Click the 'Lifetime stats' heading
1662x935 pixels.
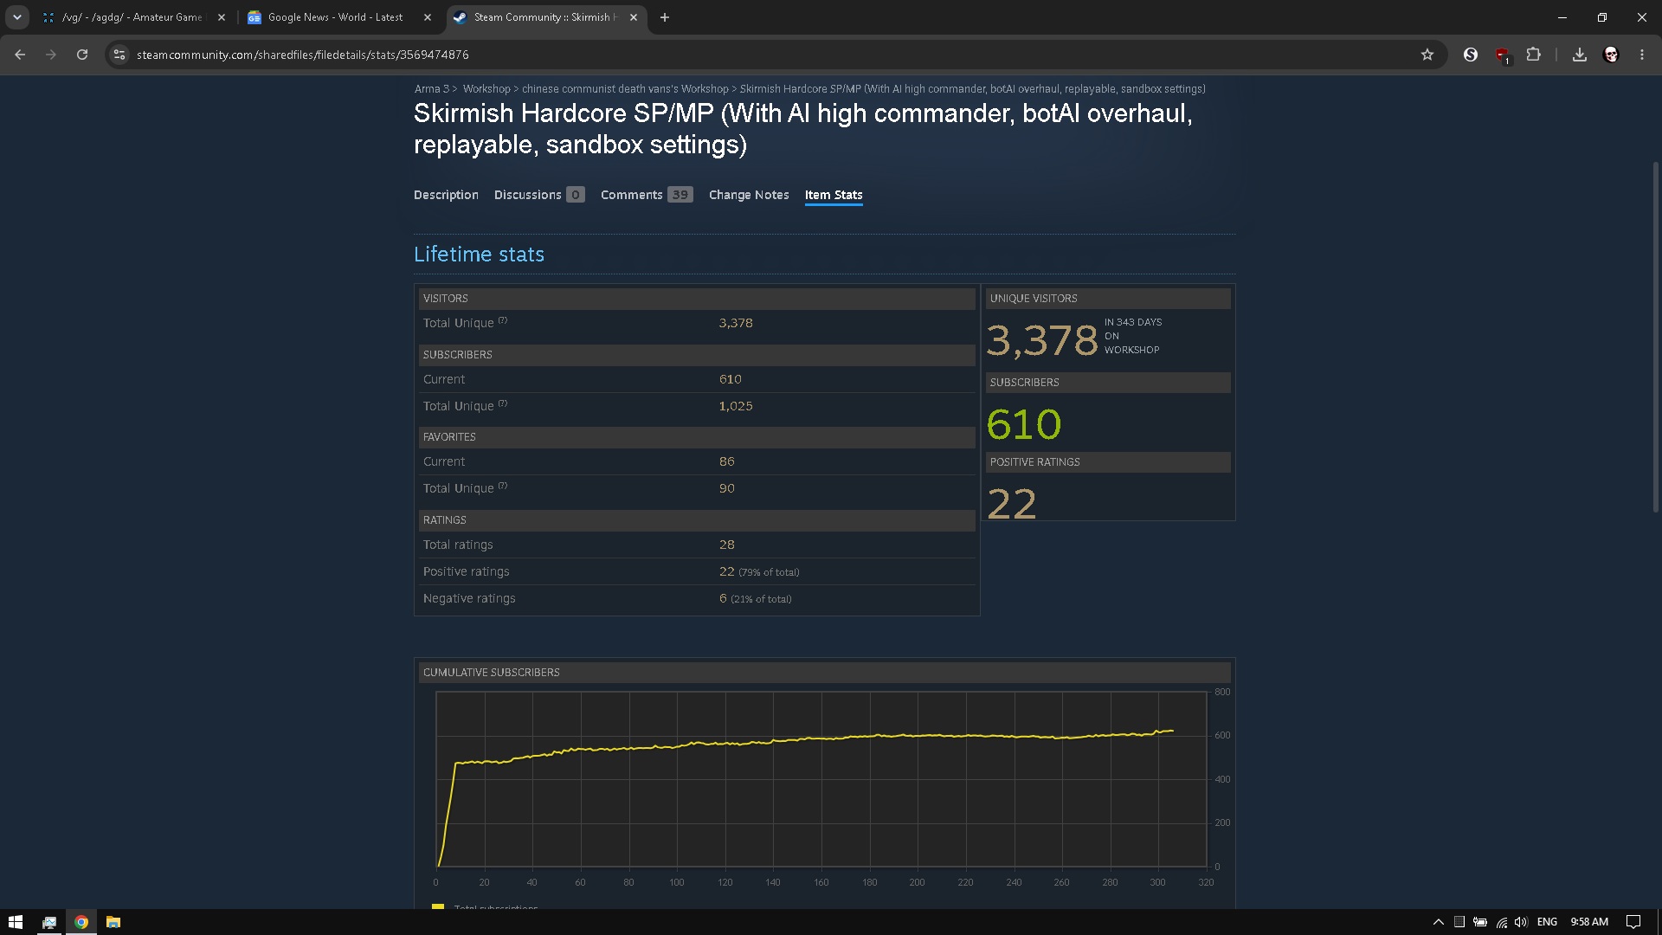point(479,255)
